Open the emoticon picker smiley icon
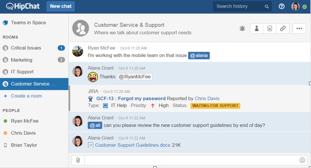The image size is (311, 168). pyautogui.click(x=302, y=160)
